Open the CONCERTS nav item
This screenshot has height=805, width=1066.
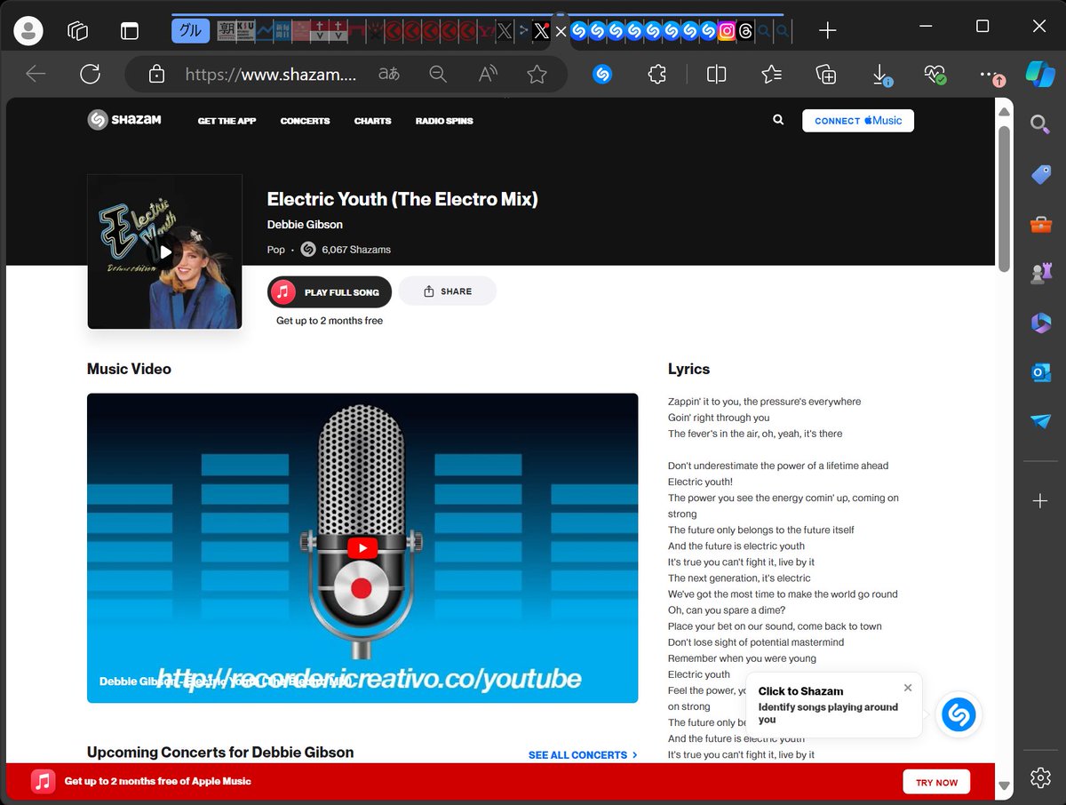point(305,121)
